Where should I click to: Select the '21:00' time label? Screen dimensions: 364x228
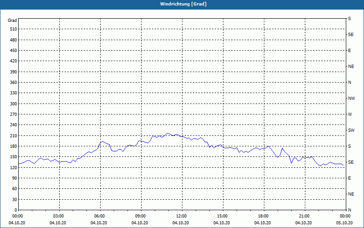[x=304, y=216]
